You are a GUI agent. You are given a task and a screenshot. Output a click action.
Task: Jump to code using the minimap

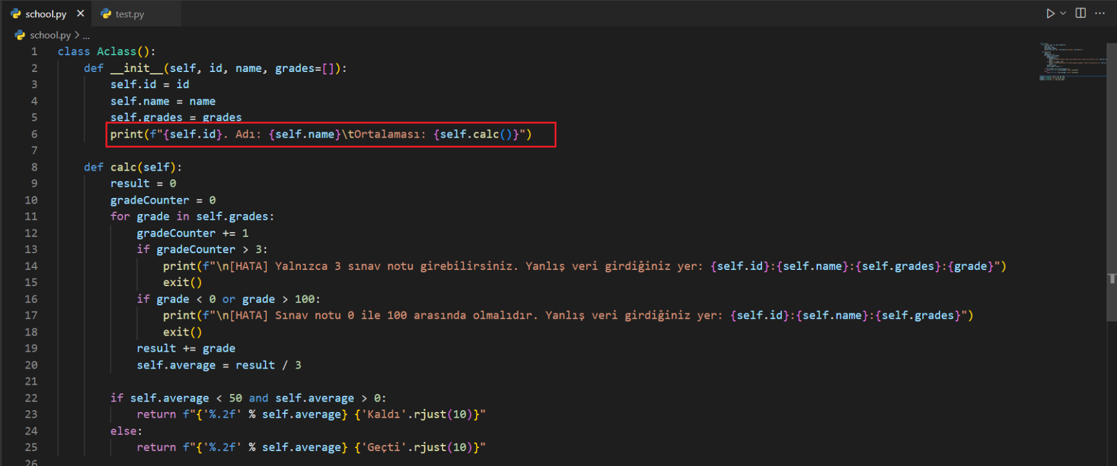tap(1072, 62)
